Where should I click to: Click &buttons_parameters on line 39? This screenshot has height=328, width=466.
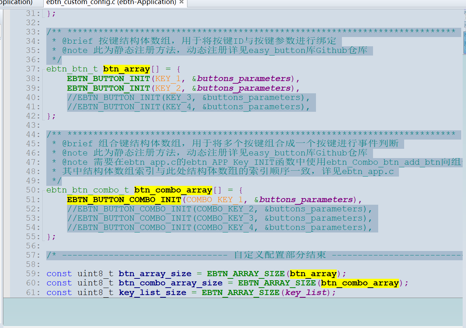point(241,88)
